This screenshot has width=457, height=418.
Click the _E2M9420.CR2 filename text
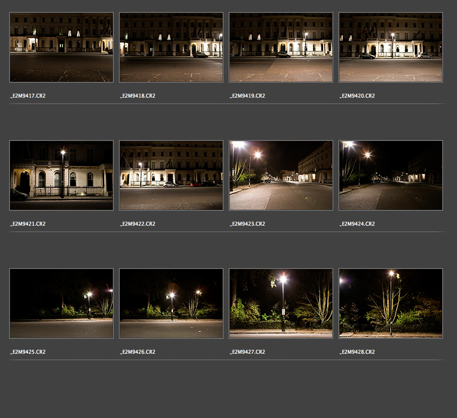(357, 96)
